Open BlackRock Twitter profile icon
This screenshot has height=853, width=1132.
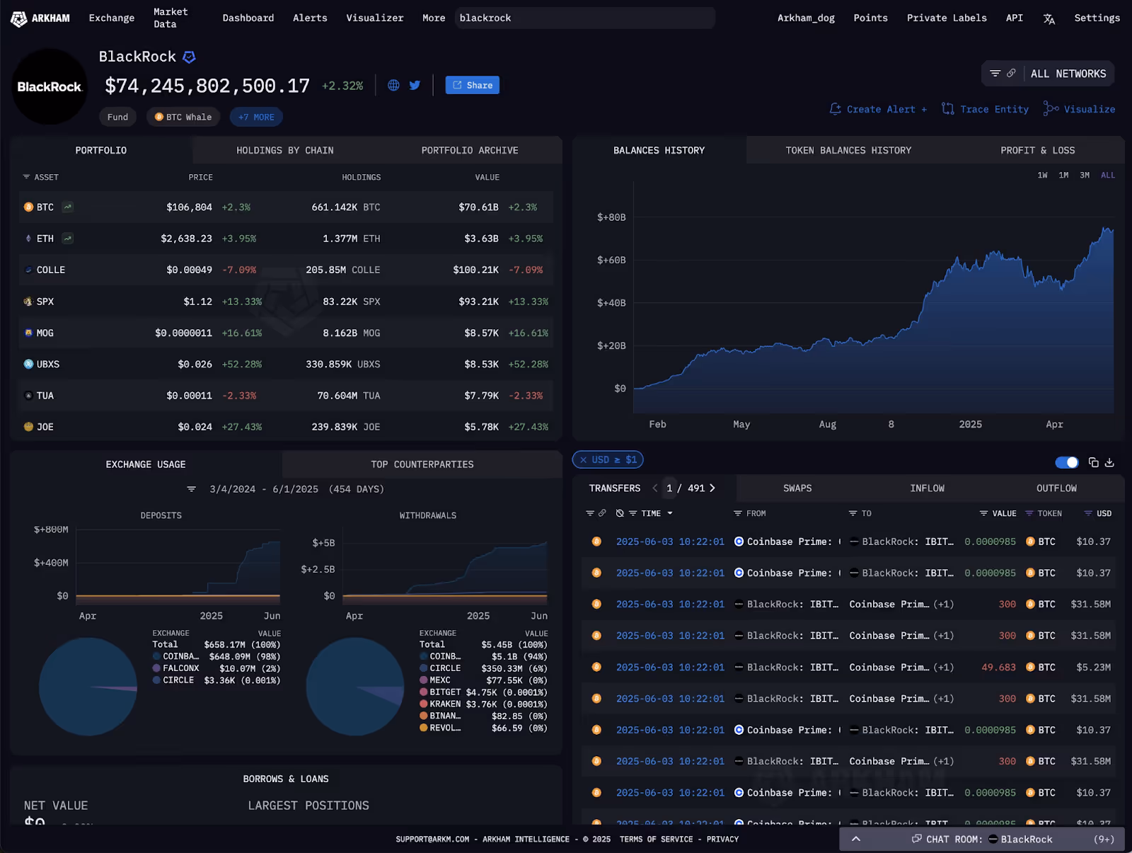tap(415, 85)
